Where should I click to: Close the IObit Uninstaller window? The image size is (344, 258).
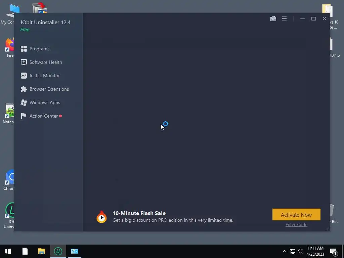coord(325,19)
